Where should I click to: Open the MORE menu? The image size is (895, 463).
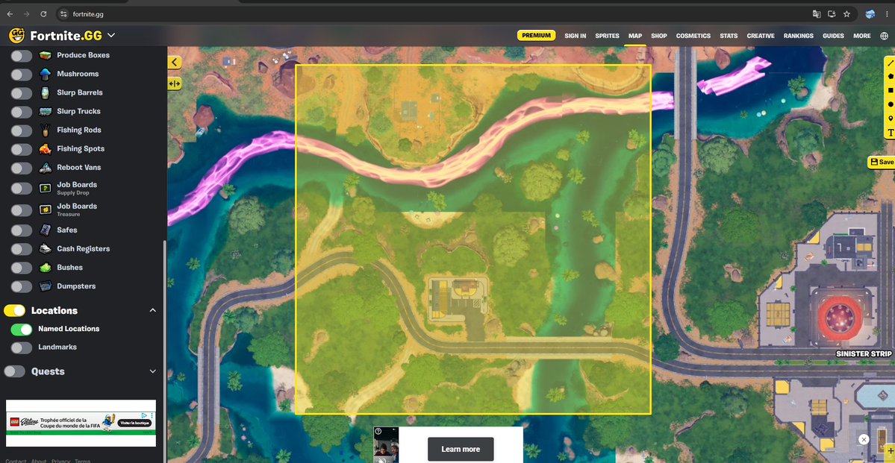(862, 35)
